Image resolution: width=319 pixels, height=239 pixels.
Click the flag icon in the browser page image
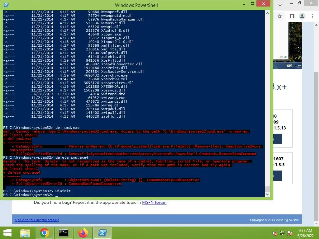(x=299, y=66)
